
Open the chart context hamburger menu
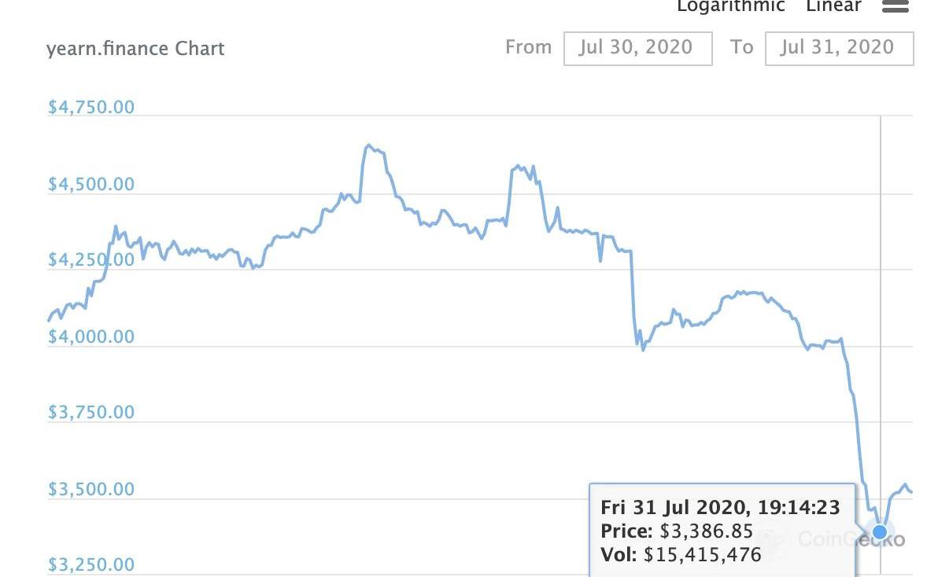point(896,6)
